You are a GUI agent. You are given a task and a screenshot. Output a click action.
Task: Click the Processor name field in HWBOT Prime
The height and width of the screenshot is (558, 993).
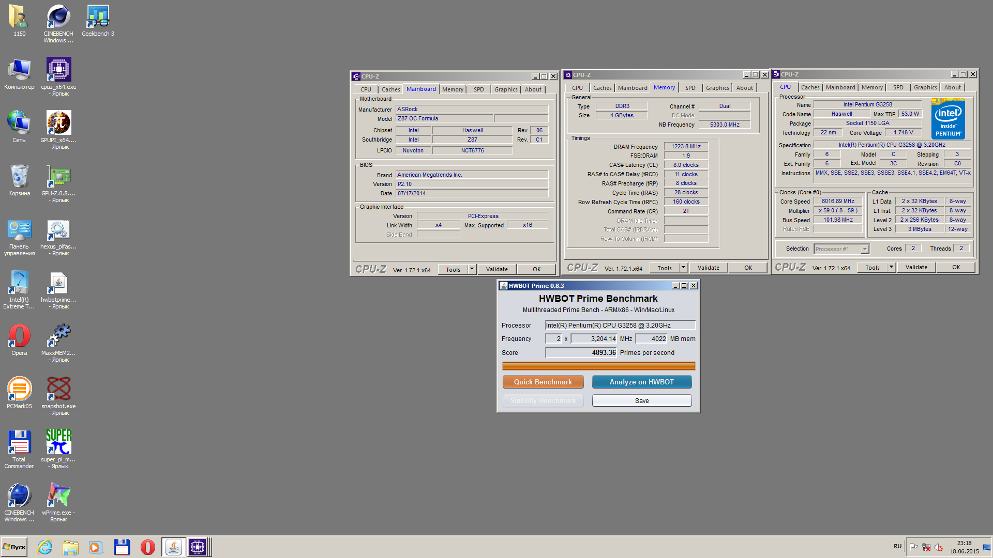point(620,325)
